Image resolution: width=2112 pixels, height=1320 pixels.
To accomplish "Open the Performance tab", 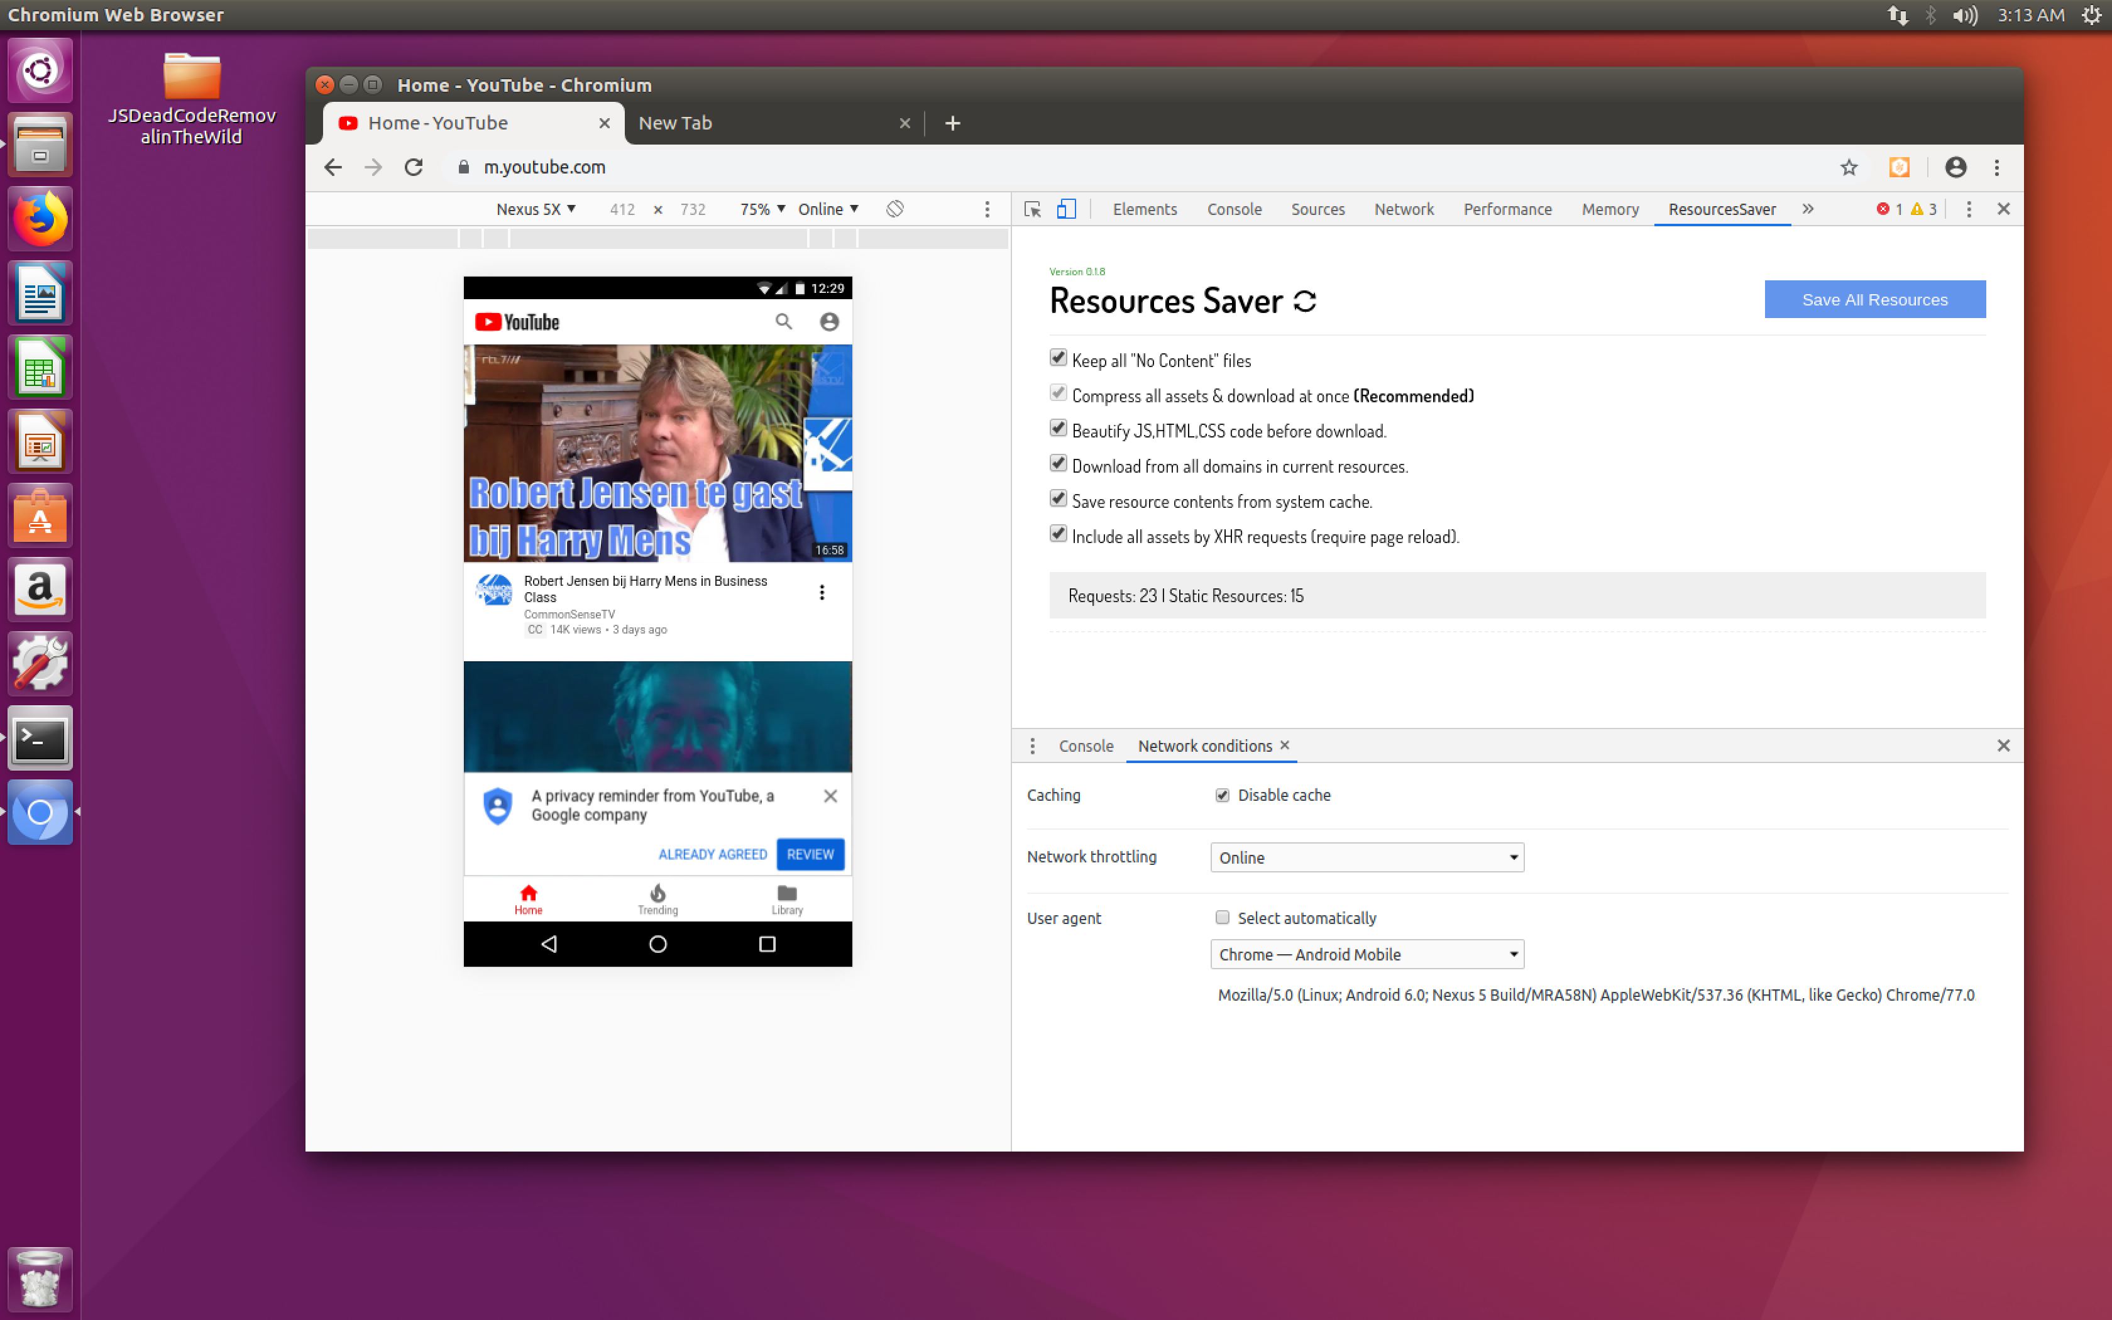I will (1507, 209).
